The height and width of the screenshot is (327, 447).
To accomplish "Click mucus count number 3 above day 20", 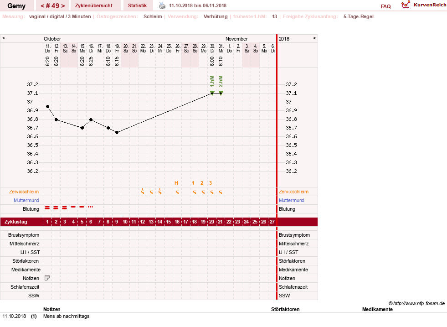I will (211, 183).
